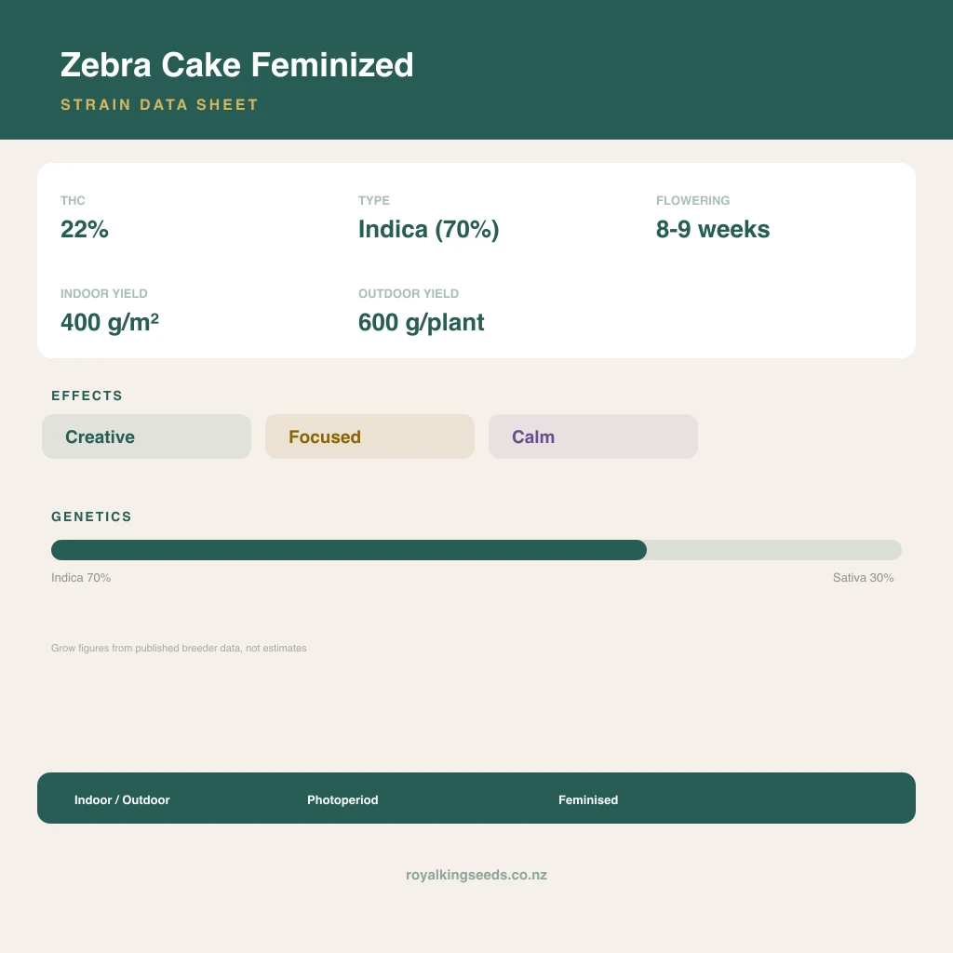Click the 8-9 weeks flowering value
953x953 pixels.
(713, 229)
